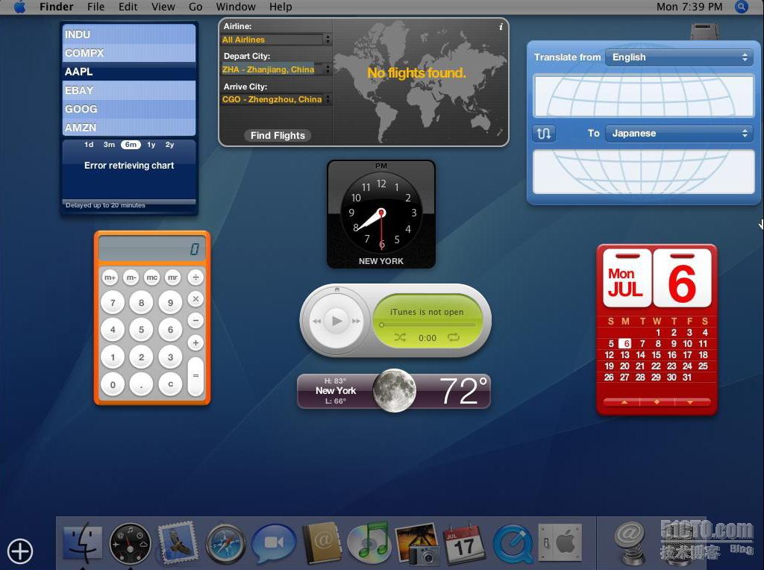This screenshot has height=570, width=764.
Task: Skip to next track in iTunes widget
Action: tap(356, 321)
